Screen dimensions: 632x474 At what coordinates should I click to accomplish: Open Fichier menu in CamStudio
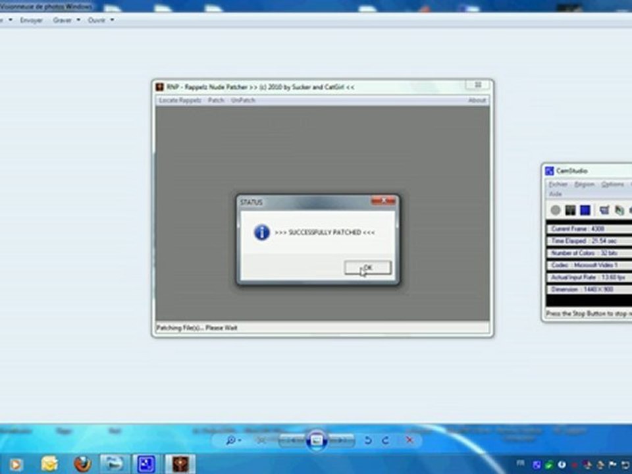pyautogui.click(x=558, y=184)
